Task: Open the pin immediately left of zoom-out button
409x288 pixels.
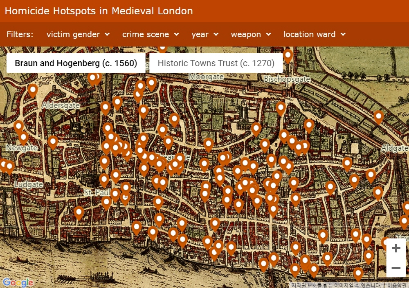Action: [369, 257]
